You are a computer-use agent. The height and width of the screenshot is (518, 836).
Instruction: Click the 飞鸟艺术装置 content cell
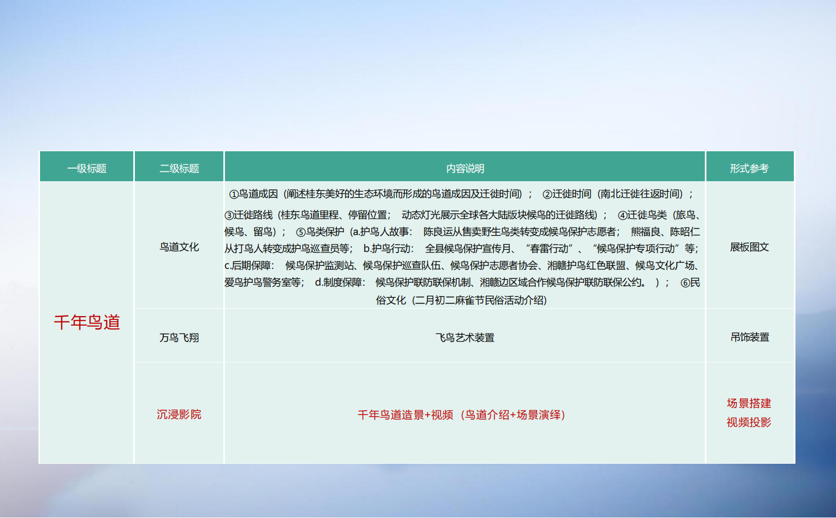(x=465, y=337)
